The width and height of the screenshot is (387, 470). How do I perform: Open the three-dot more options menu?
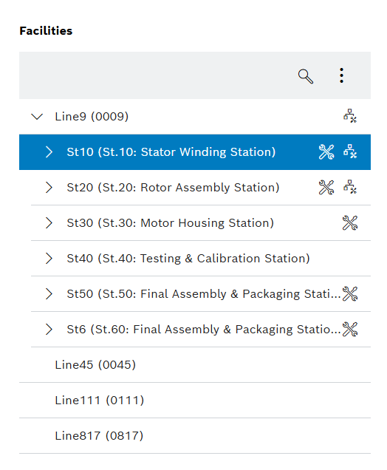pos(341,75)
